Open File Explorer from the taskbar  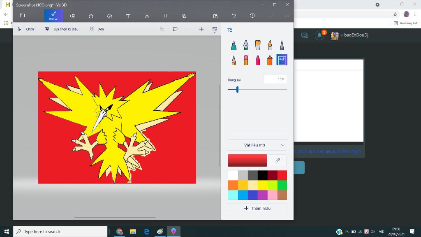[133, 231]
